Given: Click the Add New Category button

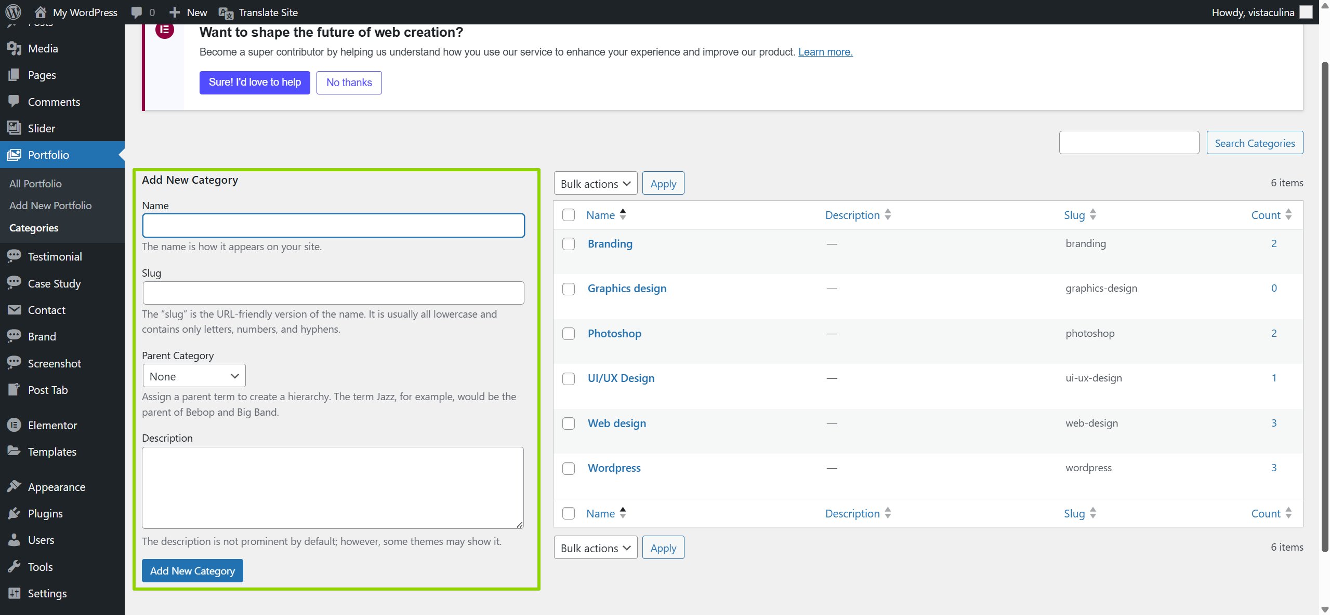Looking at the screenshot, I should coord(192,571).
